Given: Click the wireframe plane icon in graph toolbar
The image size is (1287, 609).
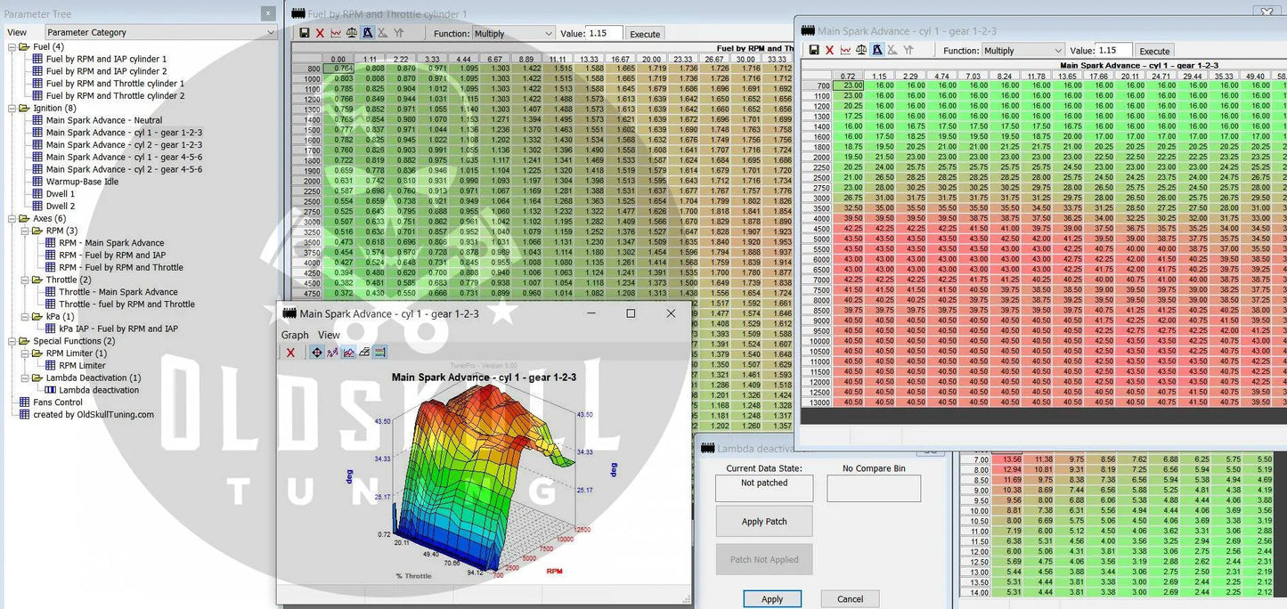Looking at the screenshot, I should 364,353.
